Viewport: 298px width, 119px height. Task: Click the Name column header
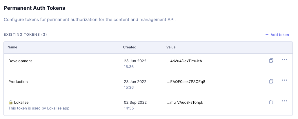point(12,47)
